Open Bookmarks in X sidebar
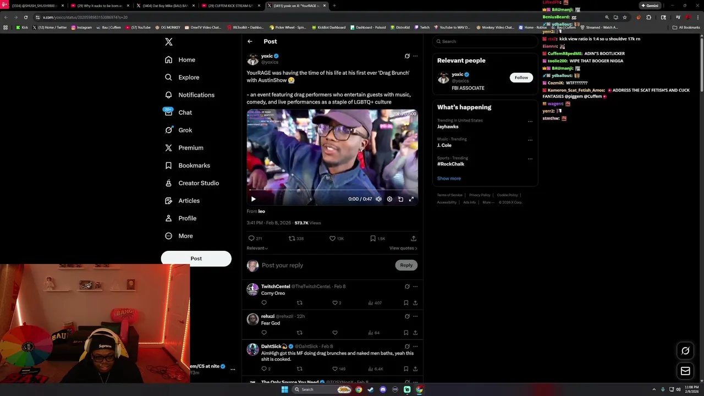Screen dimensions: 704x396 [x=188, y=166]
